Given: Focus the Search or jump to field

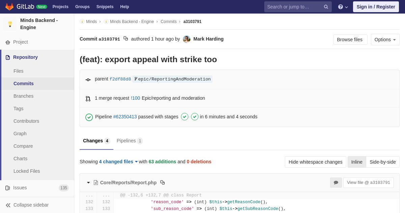Looking at the screenshot, I should tap(294, 7).
